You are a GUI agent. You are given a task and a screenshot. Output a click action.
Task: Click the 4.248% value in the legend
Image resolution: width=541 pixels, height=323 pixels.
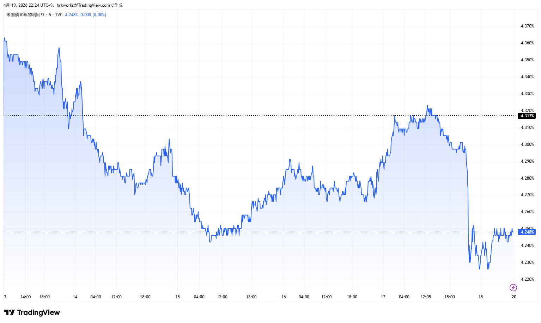click(x=72, y=15)
